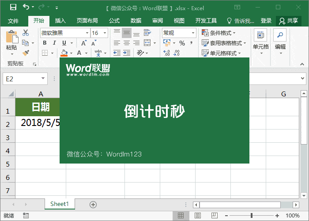Screen dimensions: 309x221
Task: Toggle Bold formatting
Action: coord(45,43)
